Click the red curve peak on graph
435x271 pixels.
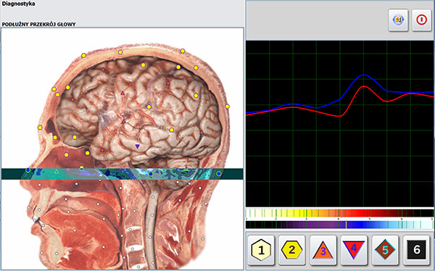364,86
